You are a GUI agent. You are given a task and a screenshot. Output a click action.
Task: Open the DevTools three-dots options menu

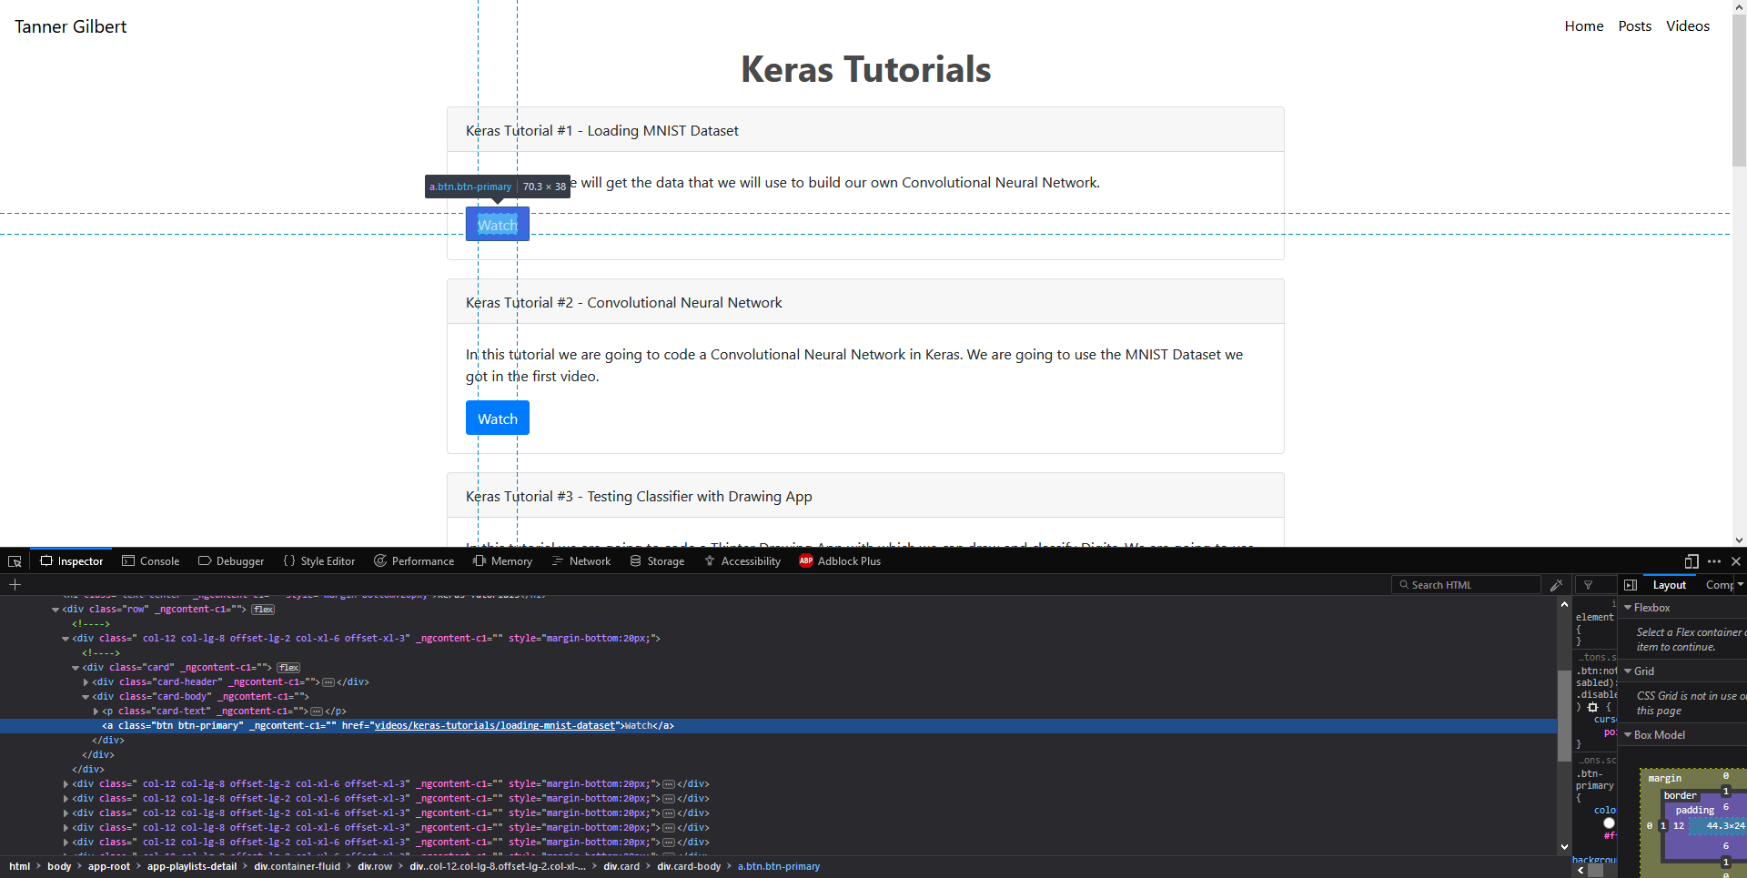coord(1714,561)
